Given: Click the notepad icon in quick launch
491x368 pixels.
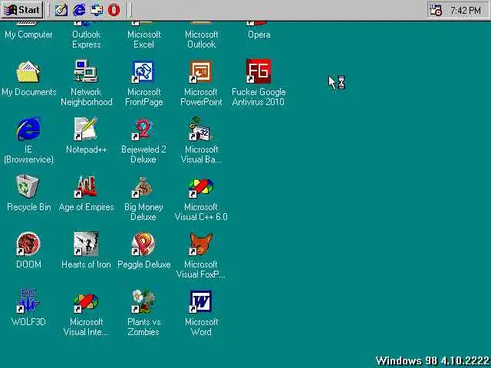Looking at the screenshot, I should pos(61,10).
